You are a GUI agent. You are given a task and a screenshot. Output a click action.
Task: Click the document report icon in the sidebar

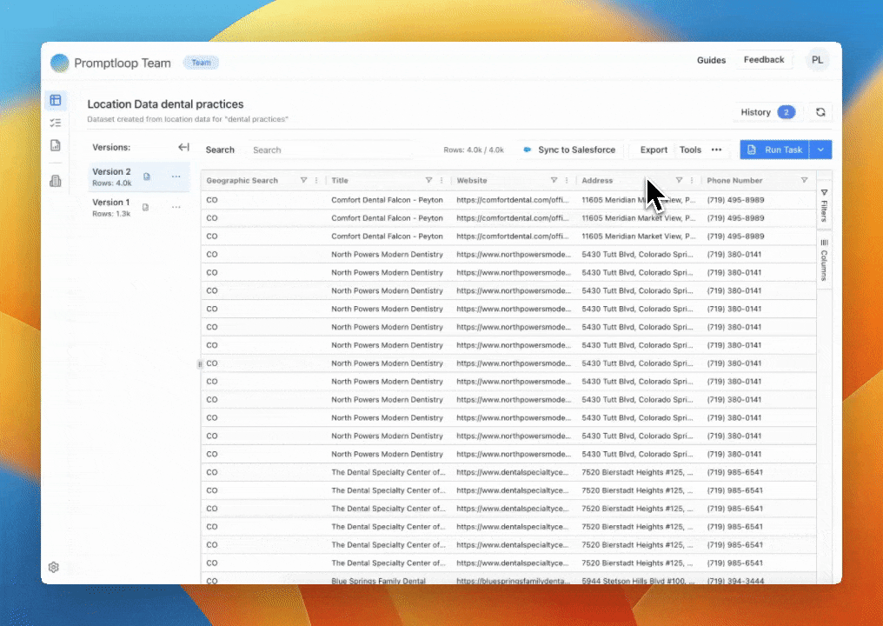tap(56, 145)
